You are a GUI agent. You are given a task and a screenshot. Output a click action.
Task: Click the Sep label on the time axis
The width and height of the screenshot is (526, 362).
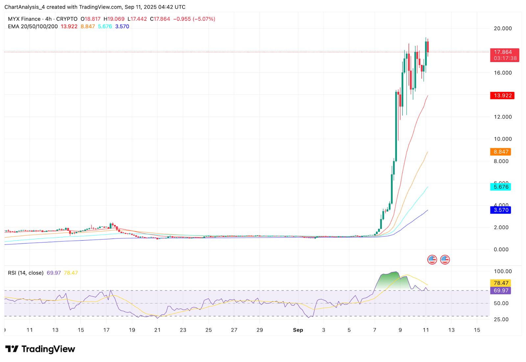click(298, 330)
